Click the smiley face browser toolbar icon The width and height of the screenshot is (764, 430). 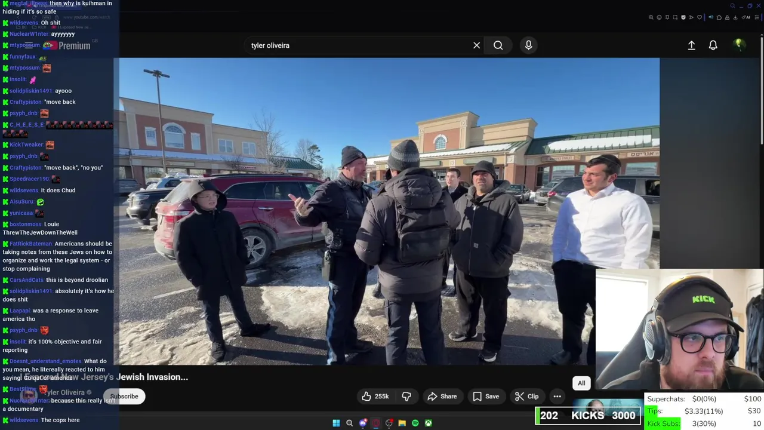pyautogui.click(x=659, y=17)
